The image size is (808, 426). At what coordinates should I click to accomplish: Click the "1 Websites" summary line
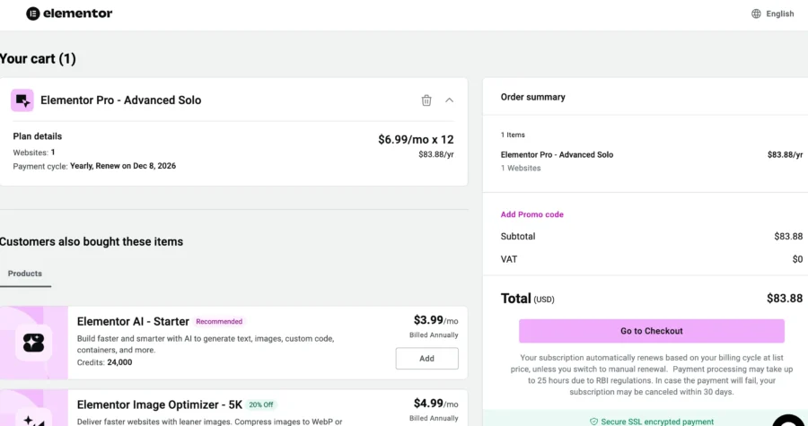[x=521, y=169]
